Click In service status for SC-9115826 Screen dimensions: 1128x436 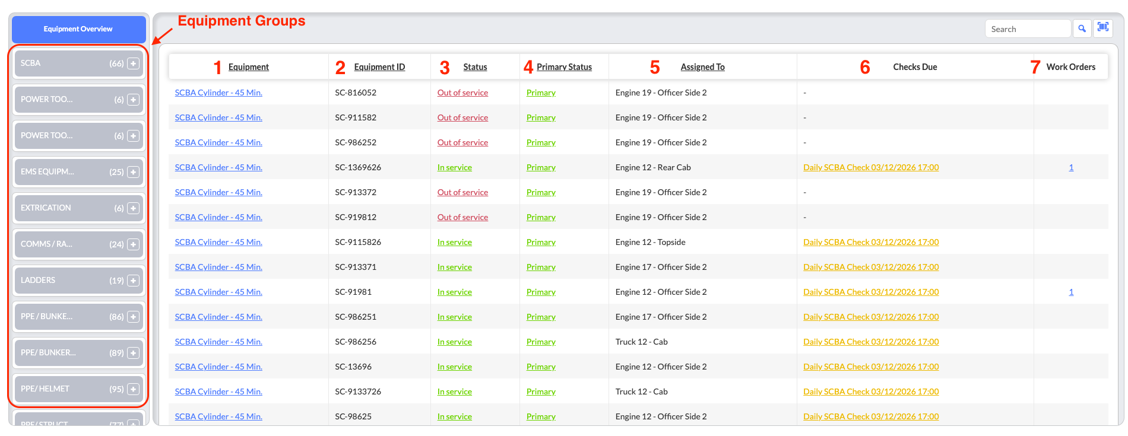(x=454, y=242)
